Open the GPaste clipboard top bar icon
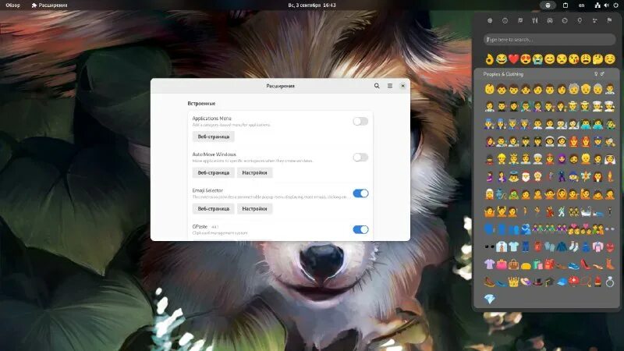This screenshot has height=351, width=624. tap(565, 5)
